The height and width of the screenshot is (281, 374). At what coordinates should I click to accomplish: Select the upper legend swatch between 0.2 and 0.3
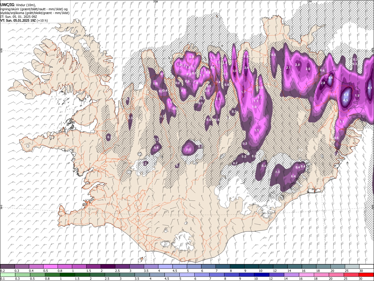pos(7,267)
